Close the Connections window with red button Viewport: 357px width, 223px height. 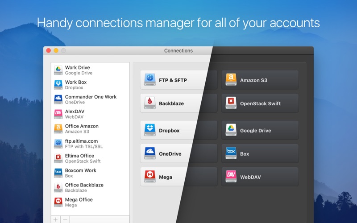point(49,50)
